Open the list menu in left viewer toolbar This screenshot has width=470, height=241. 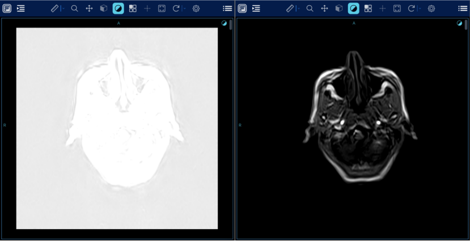tap(227, 9)
